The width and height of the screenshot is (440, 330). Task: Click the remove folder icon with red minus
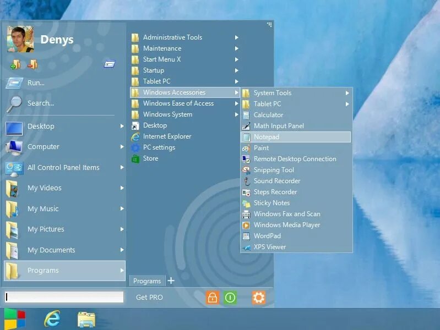32,65
